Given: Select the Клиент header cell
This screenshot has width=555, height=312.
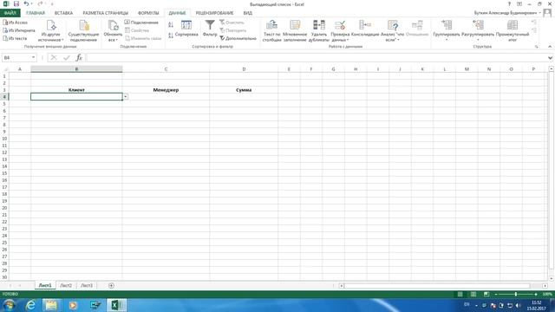Looking at the screenshot, I should (x=76, y=90).
